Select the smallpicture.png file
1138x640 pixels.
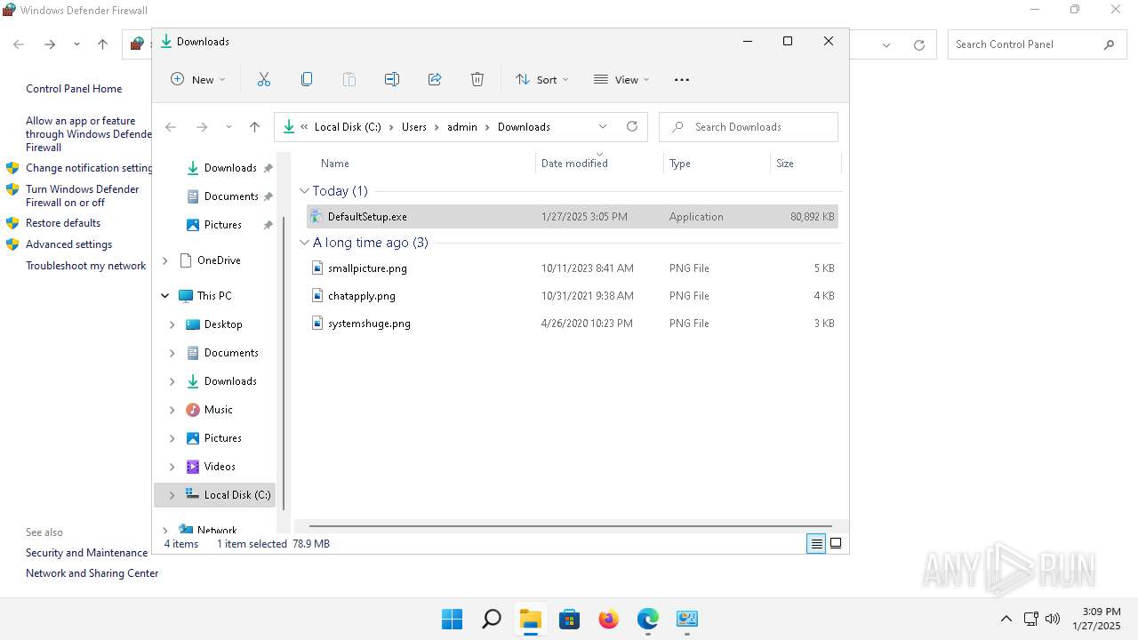click(572, 268)
